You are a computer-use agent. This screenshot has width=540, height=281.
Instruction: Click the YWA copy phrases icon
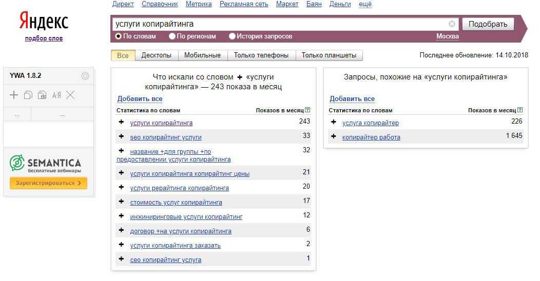pyautogui.click(x=28, y=95)
